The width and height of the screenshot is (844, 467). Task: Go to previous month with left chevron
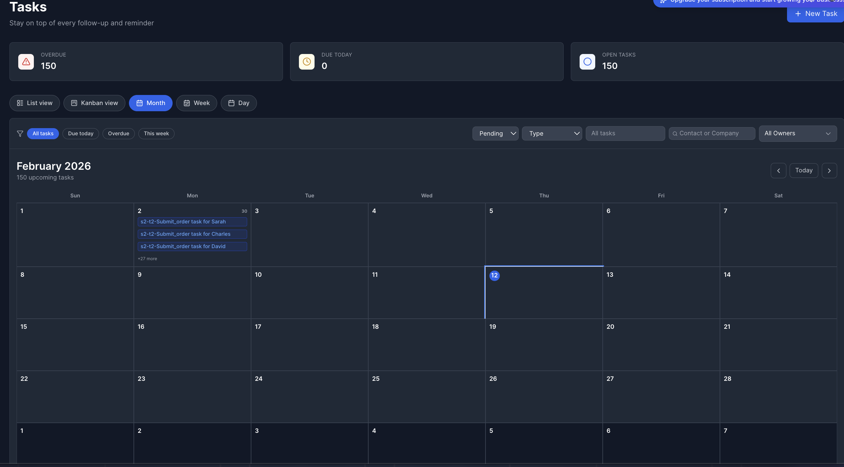click(778, 170)
